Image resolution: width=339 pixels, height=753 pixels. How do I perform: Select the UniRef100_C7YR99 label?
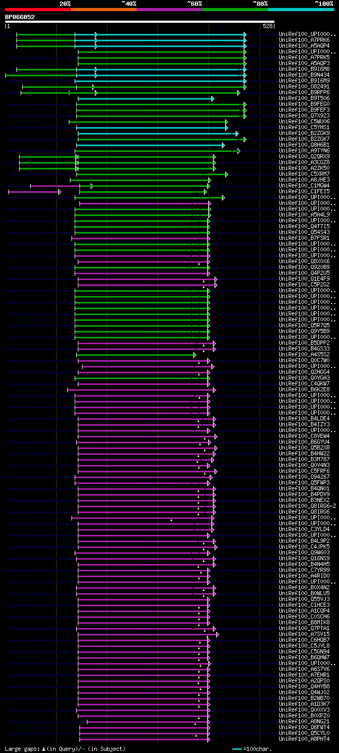click(304, 570)
